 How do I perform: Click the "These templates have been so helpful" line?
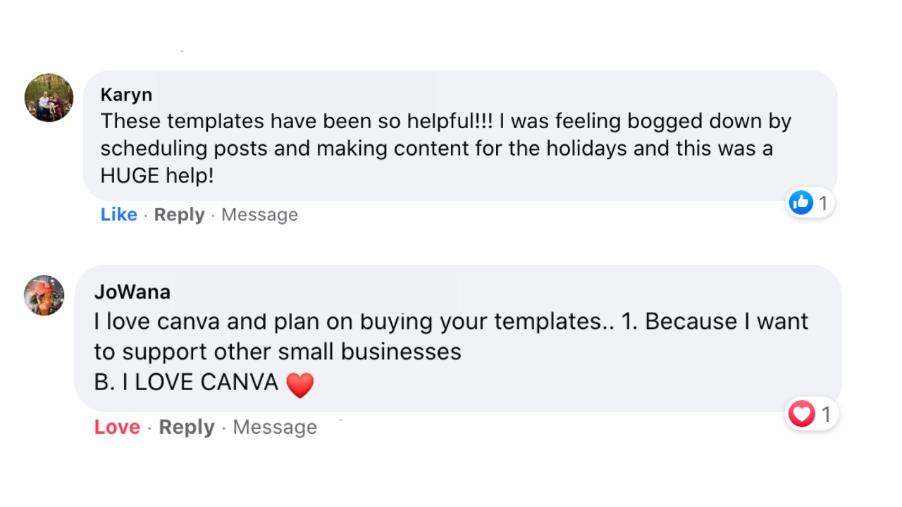296,122
